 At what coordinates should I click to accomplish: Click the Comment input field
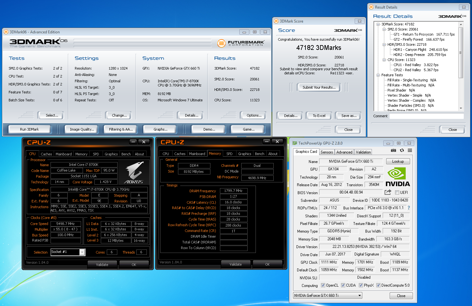tap(427, 116)
